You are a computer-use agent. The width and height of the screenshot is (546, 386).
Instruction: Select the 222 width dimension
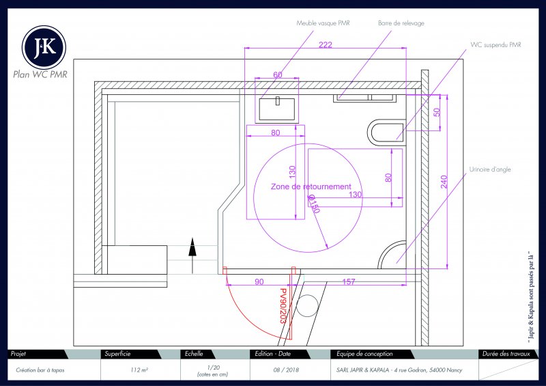(x=326, y=44)
